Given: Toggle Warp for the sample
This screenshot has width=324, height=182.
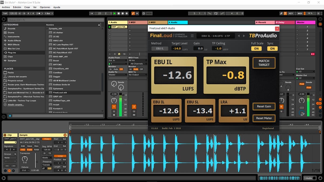Looking at the screenshot, I should coord(47,139).
